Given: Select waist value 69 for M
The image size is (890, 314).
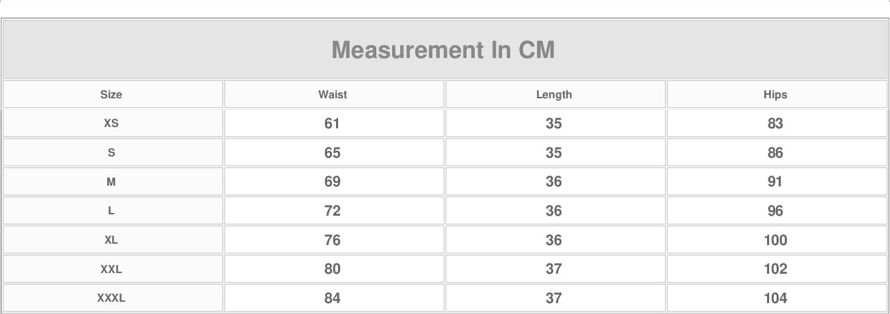Looking at the screenshot, I should [333, 182].
